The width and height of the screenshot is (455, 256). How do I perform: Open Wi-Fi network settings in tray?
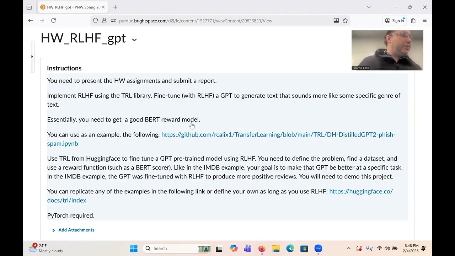pos(379,249)
